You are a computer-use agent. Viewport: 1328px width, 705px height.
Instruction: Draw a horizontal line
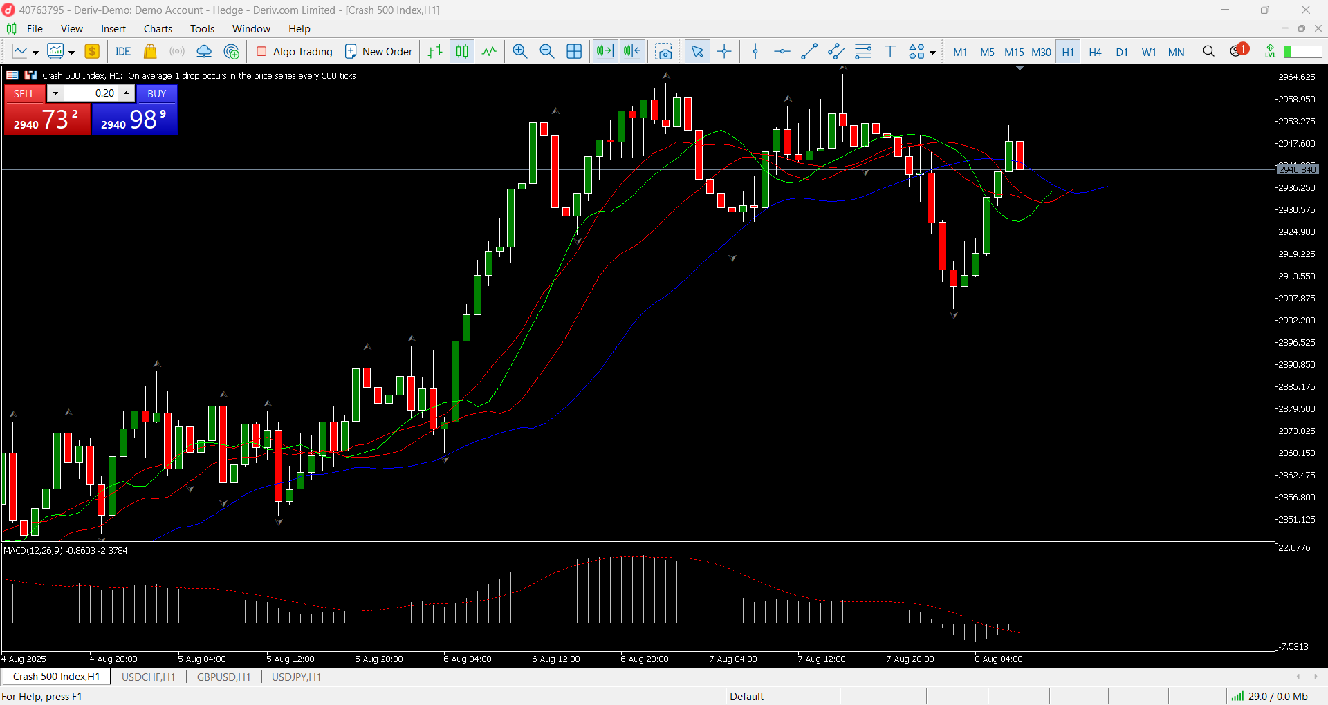pyautogui.click(x=782, y=52)
